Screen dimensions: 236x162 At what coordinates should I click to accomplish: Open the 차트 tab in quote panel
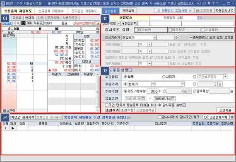coord(40,18)
